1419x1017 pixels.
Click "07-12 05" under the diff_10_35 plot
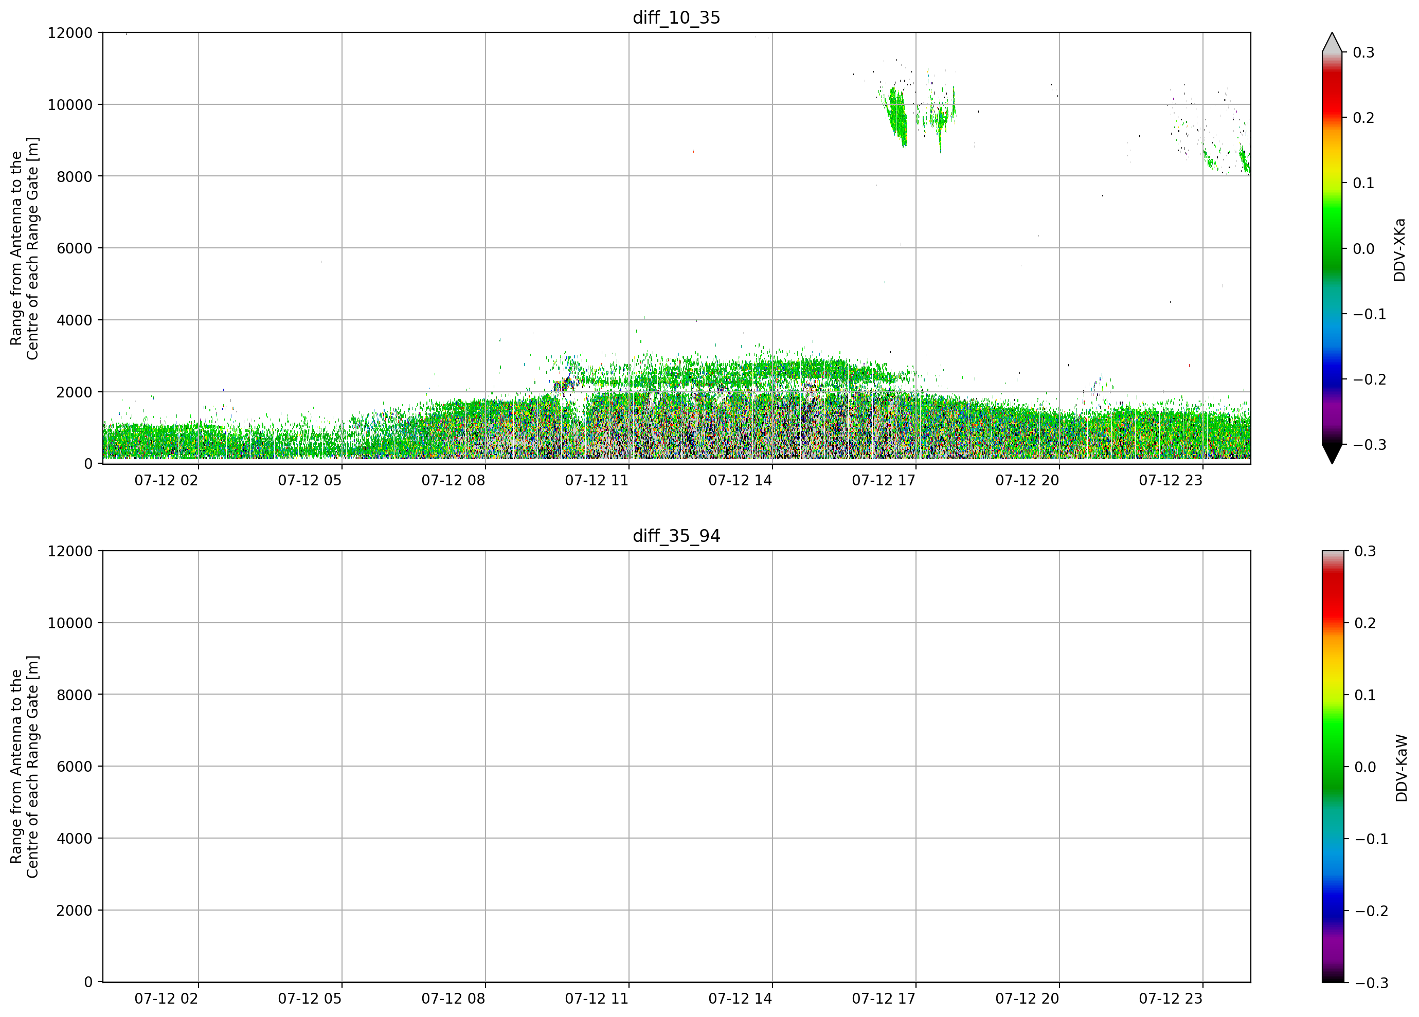point(310,480)
